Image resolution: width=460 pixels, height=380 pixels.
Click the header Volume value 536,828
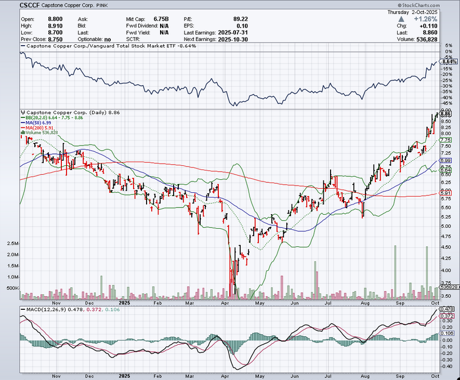pos(427,40)
